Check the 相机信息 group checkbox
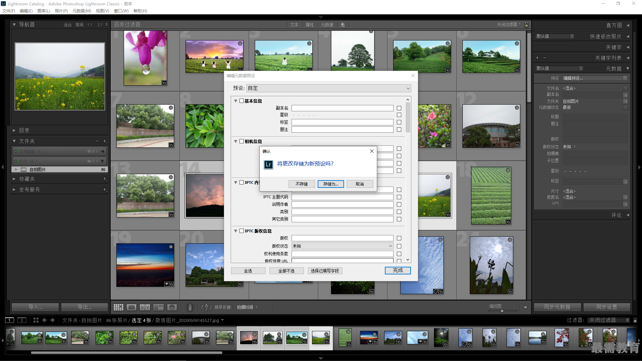 pos(241,141)
